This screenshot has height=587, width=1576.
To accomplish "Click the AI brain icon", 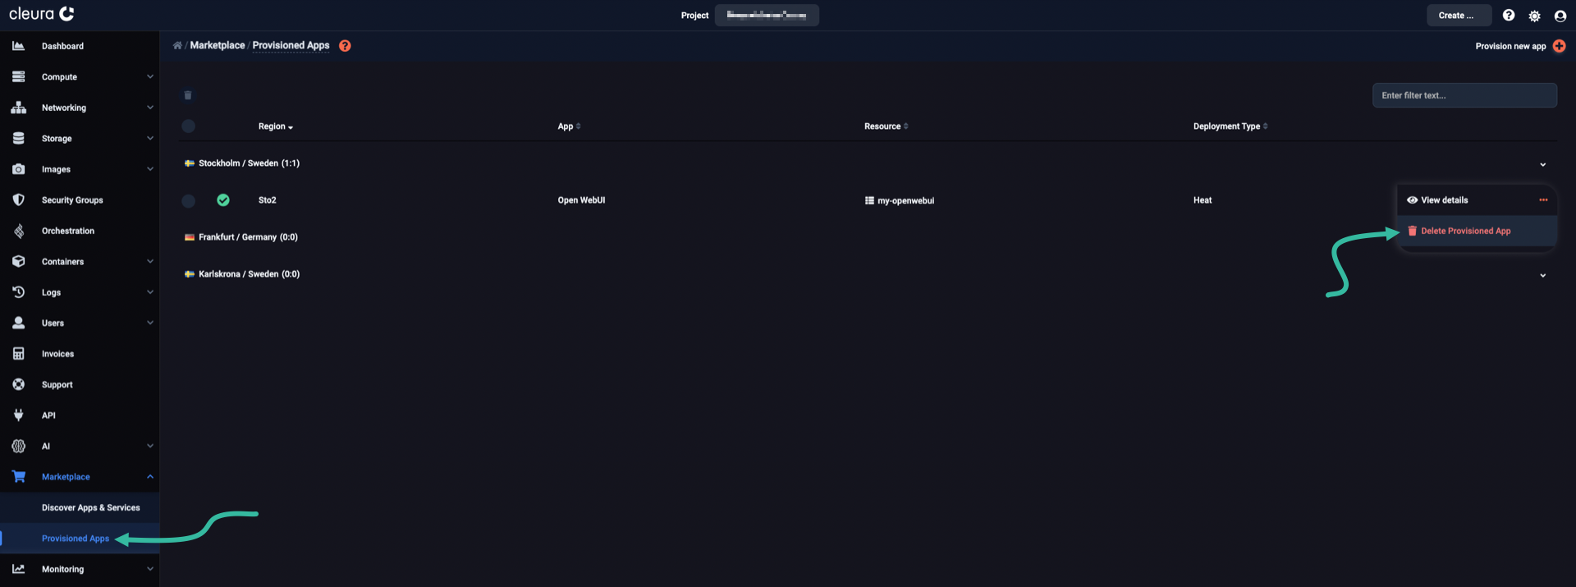I will click(x=18, y=446).
